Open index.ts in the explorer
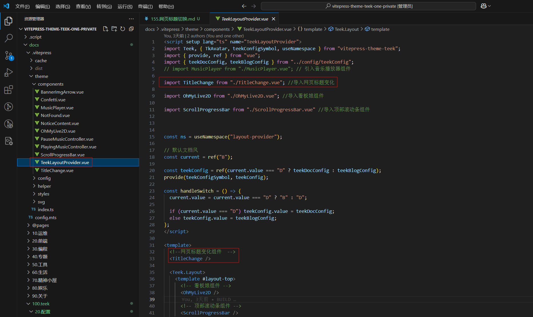This screenshot has height=317, width=533. (x=78, y=209)
